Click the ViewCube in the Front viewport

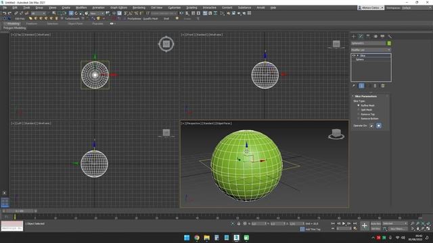pos(336,44)
